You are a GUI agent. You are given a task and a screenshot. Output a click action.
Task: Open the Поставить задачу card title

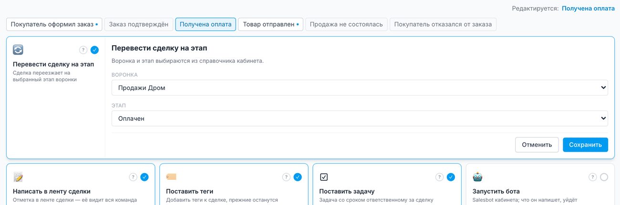click(x=347, y=191)
